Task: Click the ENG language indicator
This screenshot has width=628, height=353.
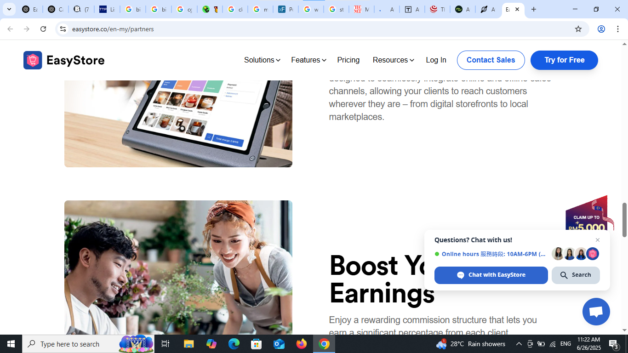Action: click(566, 344)
